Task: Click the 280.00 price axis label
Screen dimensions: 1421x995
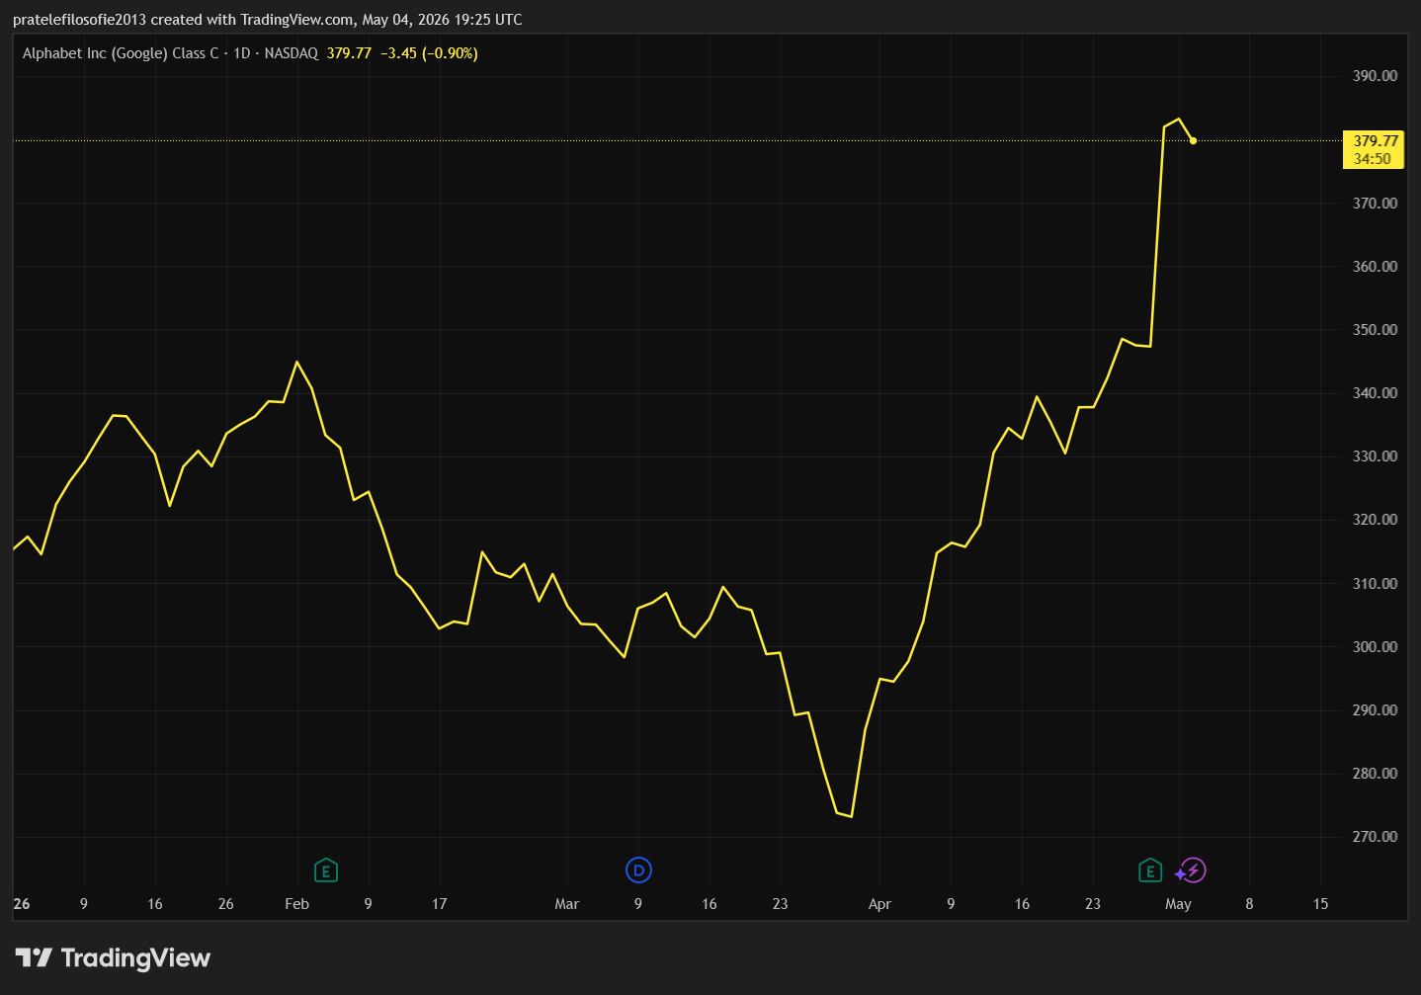Action: (x=1376, y=774)
